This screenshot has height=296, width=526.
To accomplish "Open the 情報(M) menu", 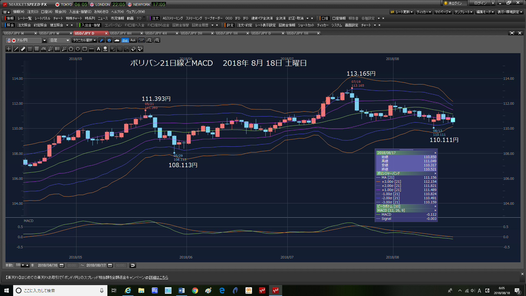I will (19, 12).
